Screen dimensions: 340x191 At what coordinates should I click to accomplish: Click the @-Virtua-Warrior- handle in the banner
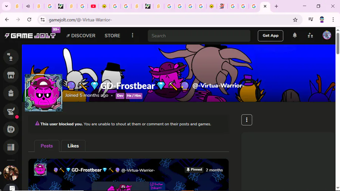[x=218, y=86]
